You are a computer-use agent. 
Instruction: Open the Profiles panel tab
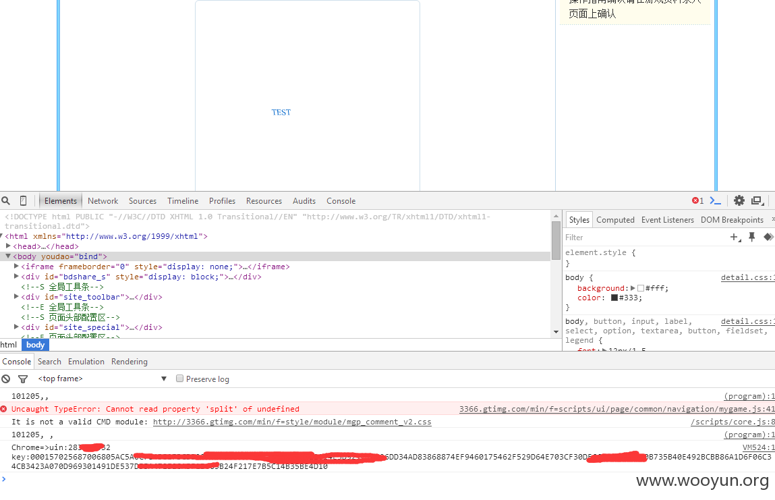[x=222, y=201]
